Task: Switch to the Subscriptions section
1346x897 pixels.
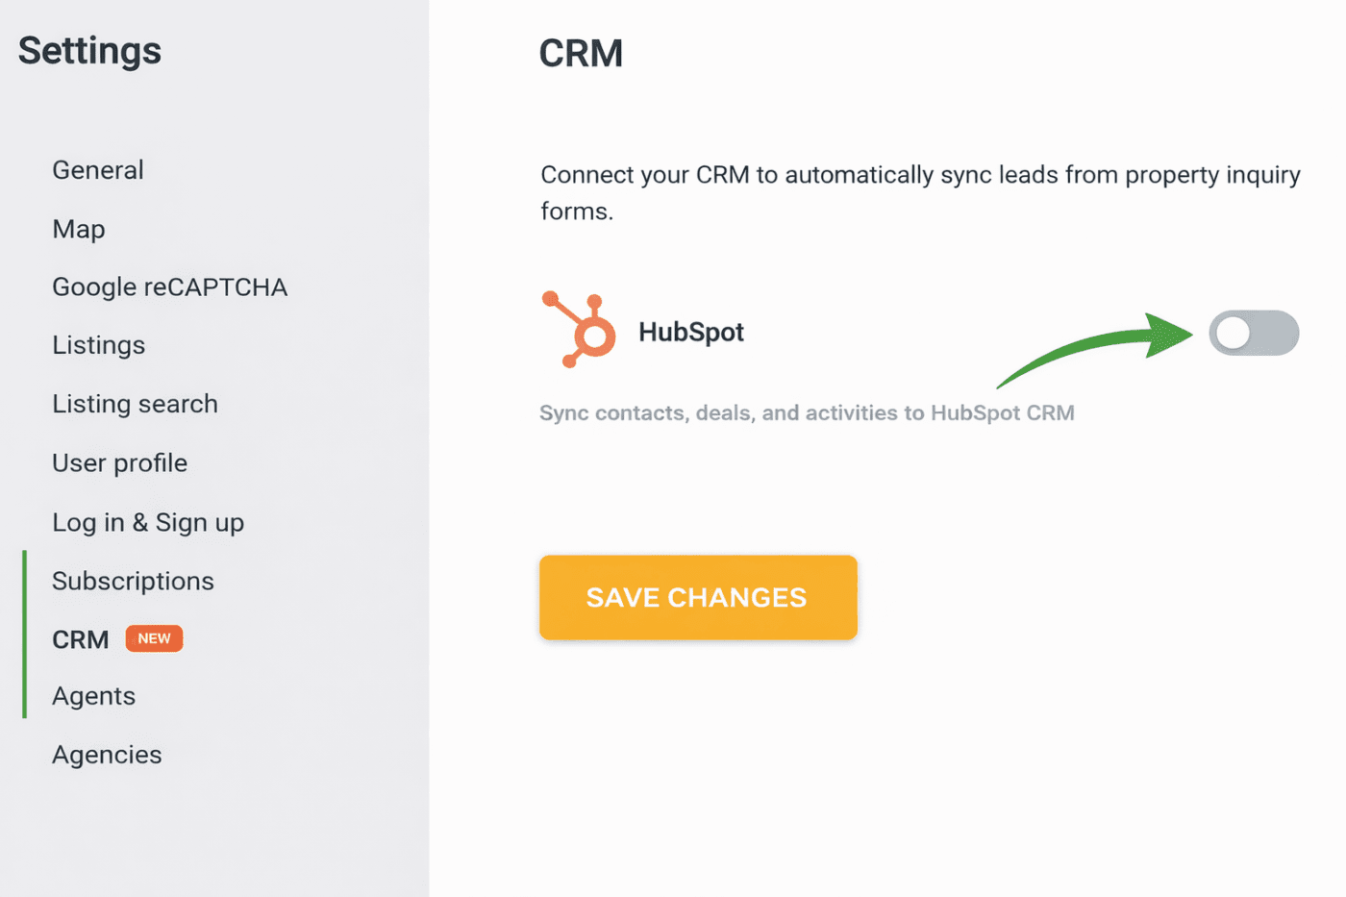Action: point(133,581)
